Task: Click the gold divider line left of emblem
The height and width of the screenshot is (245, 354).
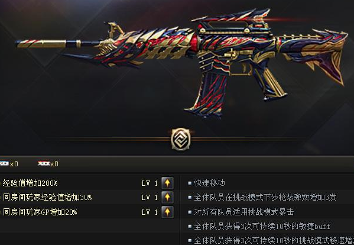Action: point(108,139)
